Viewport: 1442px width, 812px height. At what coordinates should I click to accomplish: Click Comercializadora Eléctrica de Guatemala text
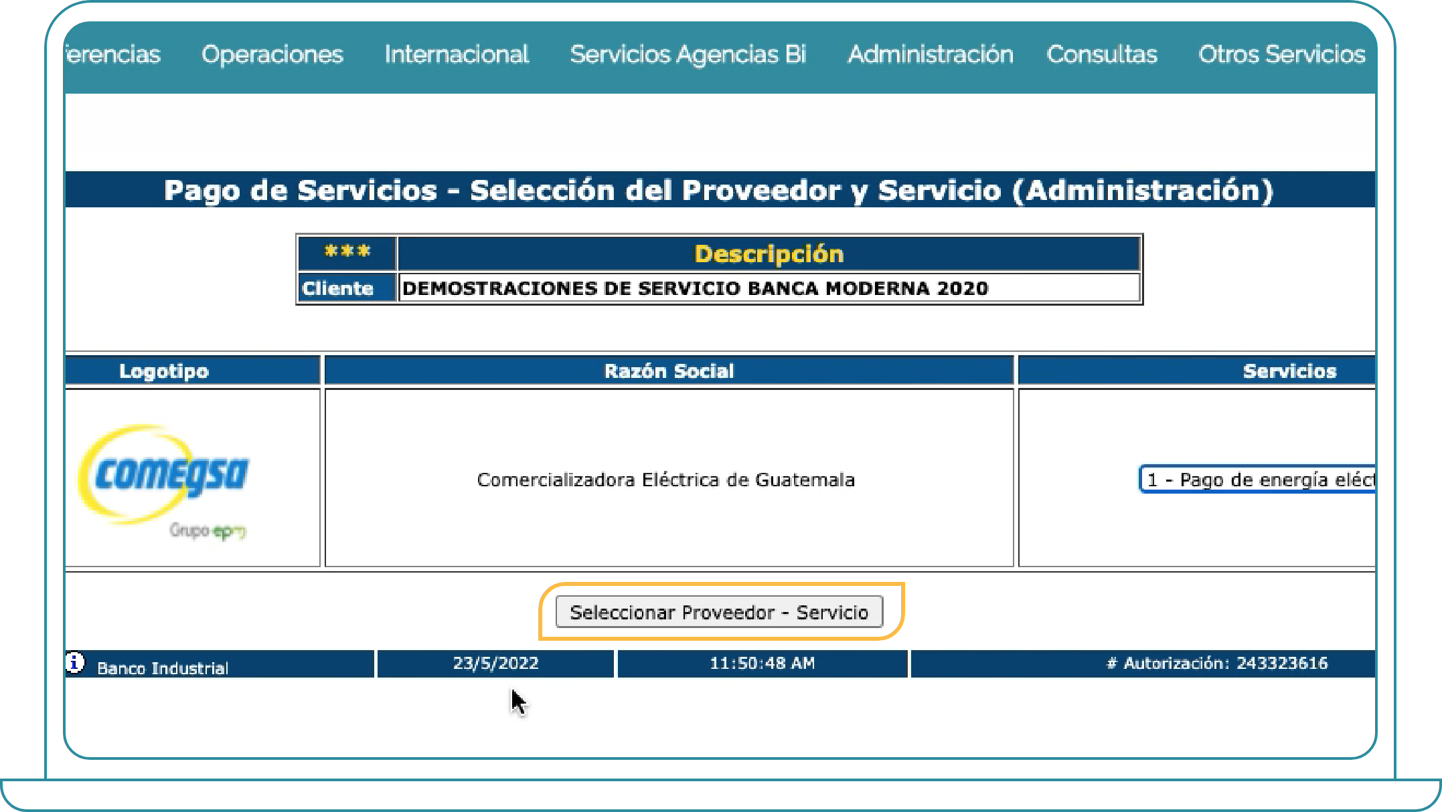click(665, 480)
